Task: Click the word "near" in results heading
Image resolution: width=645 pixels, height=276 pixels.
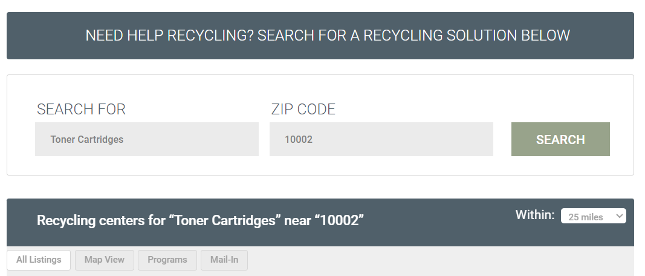Action: 299,220
